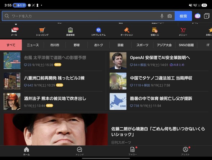Open headline 中国でタケノコ違法加工 当局押収
This screenshot has width=212, height=160.
[161, 78]
